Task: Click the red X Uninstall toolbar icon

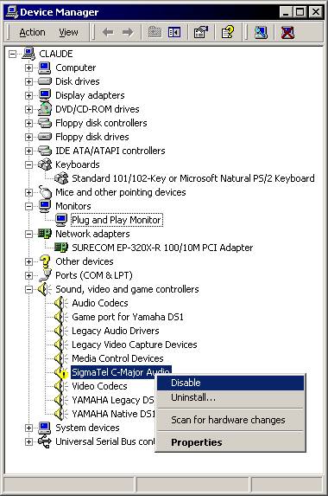Action: pos(287,32)
